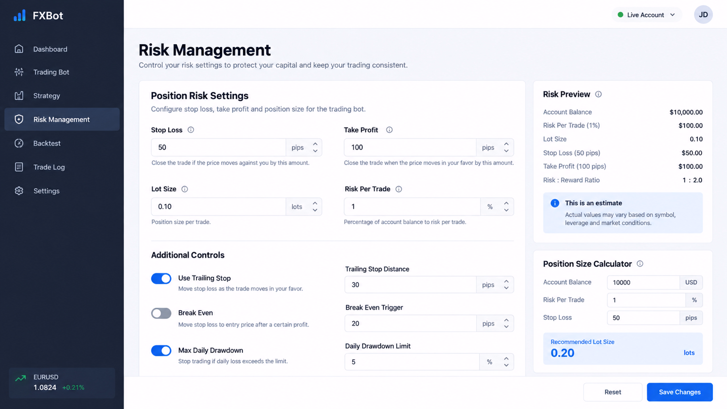Go to Trading Bot page
Screen dimensions: 727x409
[x=62, y=72]
